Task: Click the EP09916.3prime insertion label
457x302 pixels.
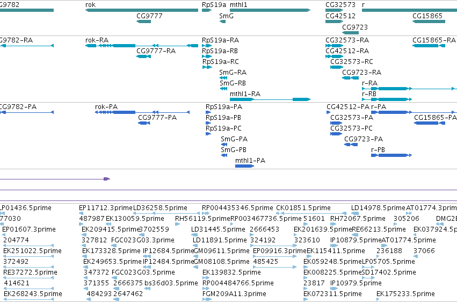Action: [279, 251]
